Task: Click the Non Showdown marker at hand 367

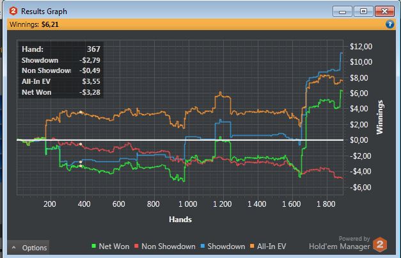Action: (81, 144)
